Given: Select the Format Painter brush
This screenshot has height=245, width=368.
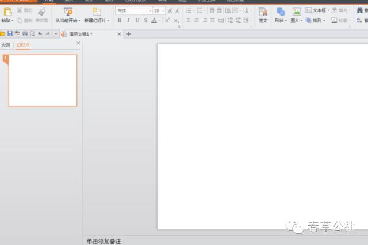Looking at the screenshot, I should click(42, 12).
